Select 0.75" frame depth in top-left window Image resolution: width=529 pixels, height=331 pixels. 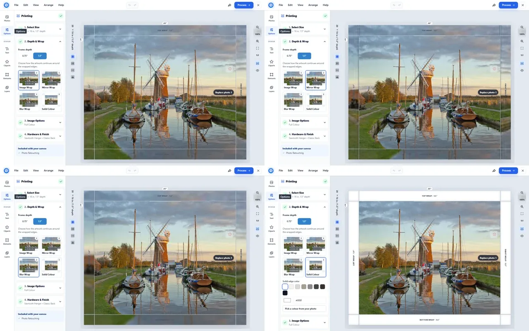[25, 56]
